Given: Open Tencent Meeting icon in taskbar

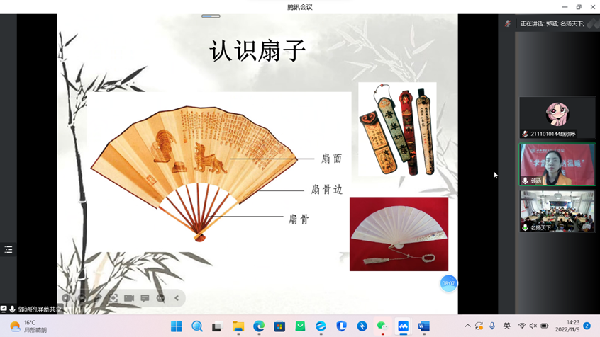Looking at the screenshot, I should 403,326.
